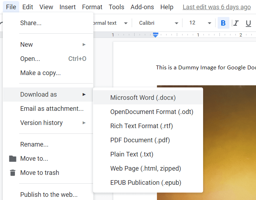Expand the Version history submenu
The height and width of the screenshot is (200, 256).
(84, 123)
